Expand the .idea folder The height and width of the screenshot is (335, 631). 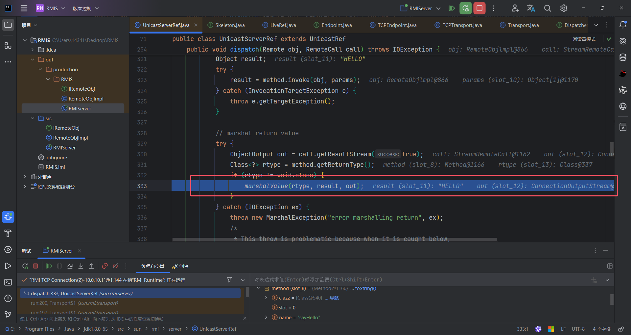click(x=33, y=50)
